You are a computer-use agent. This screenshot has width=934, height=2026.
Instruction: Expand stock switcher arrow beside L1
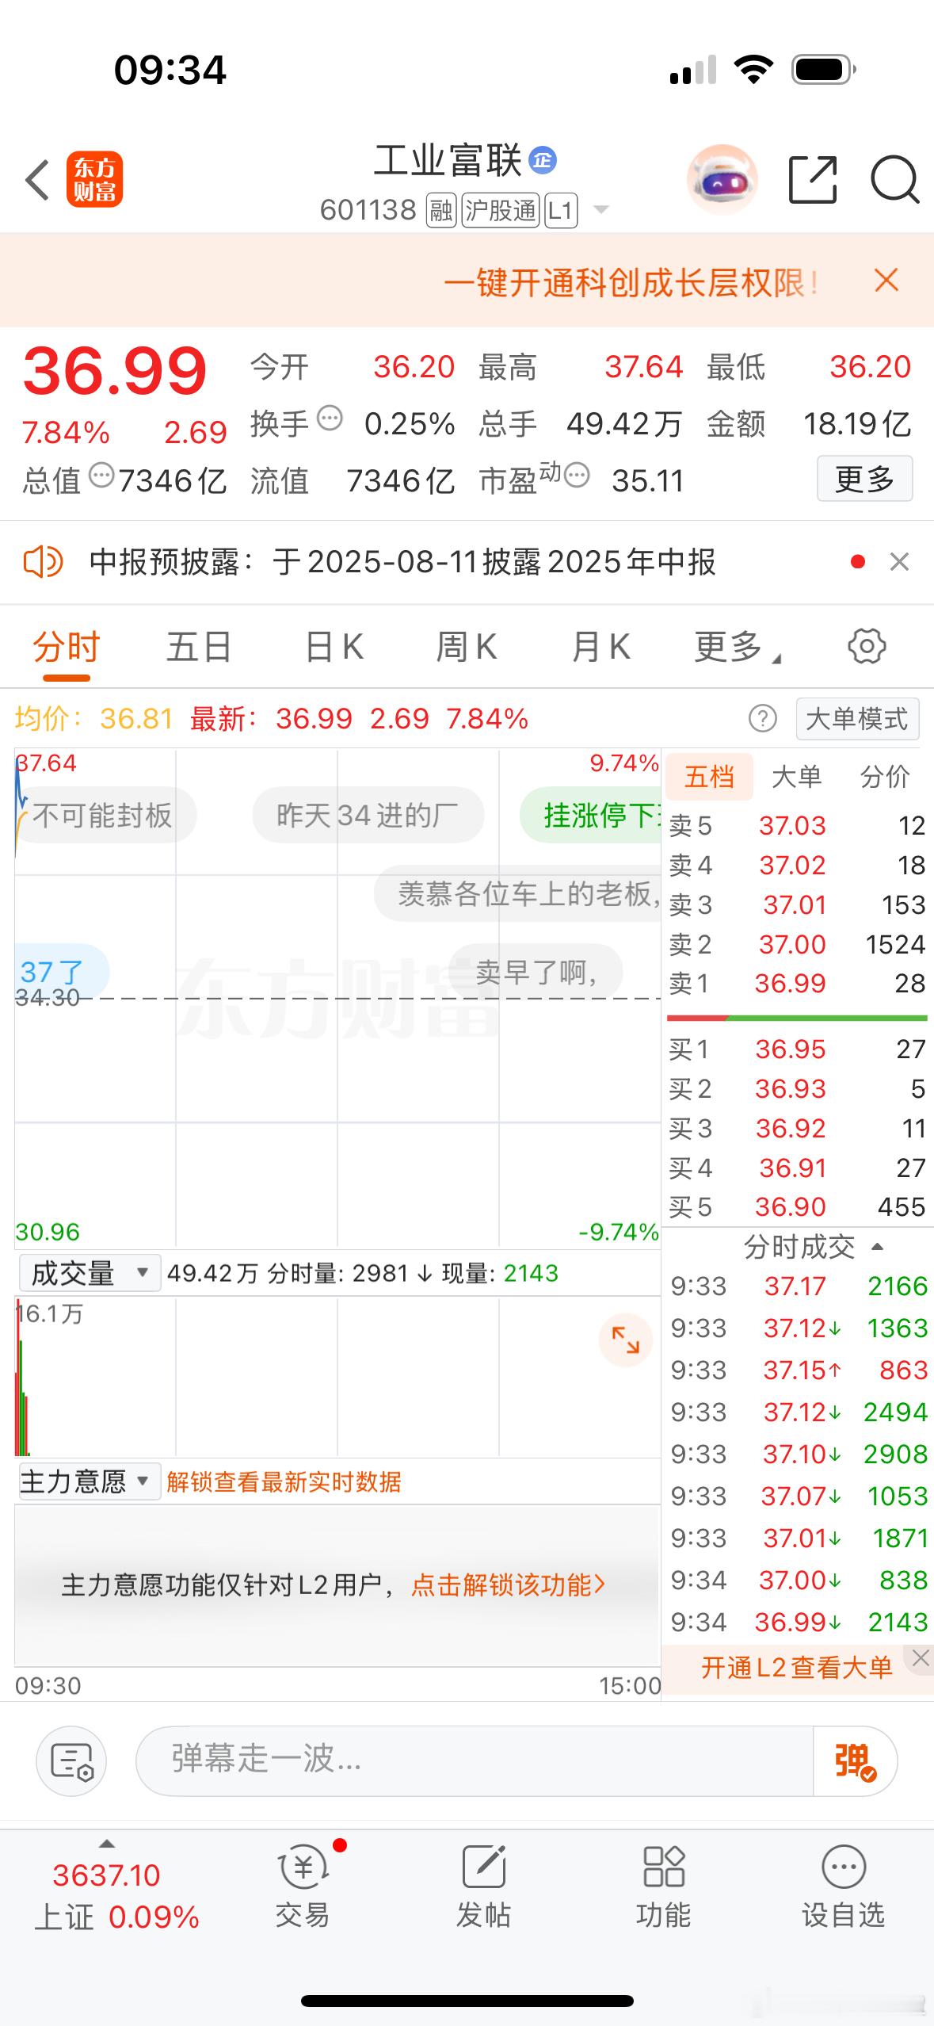(601, 210)
